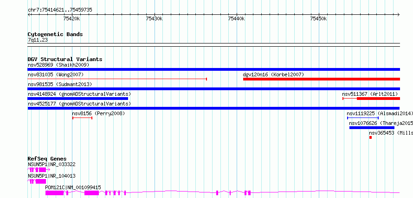This screenshot has width=413, height=198.
Task: Click the thin red line for nsv831035
Action: click(x=117, y=79)
